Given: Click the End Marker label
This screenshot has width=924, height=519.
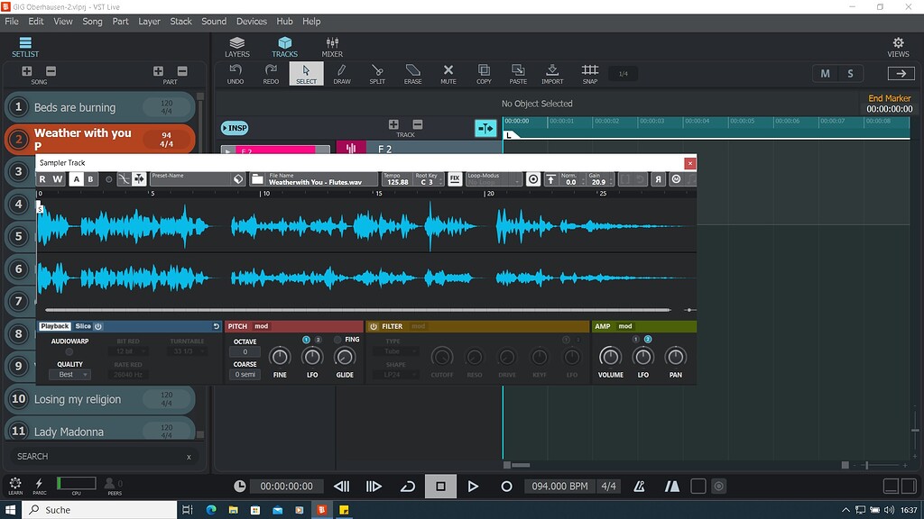Looking at the screenshot, I should [890, 98].
